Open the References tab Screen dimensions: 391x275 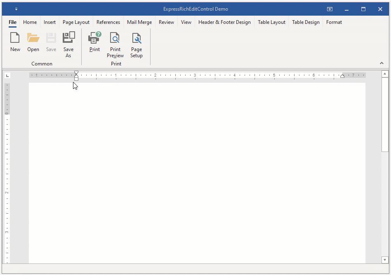(108, 22)
